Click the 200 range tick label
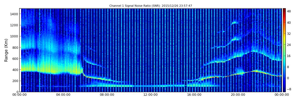 click(x=15, y=81)
